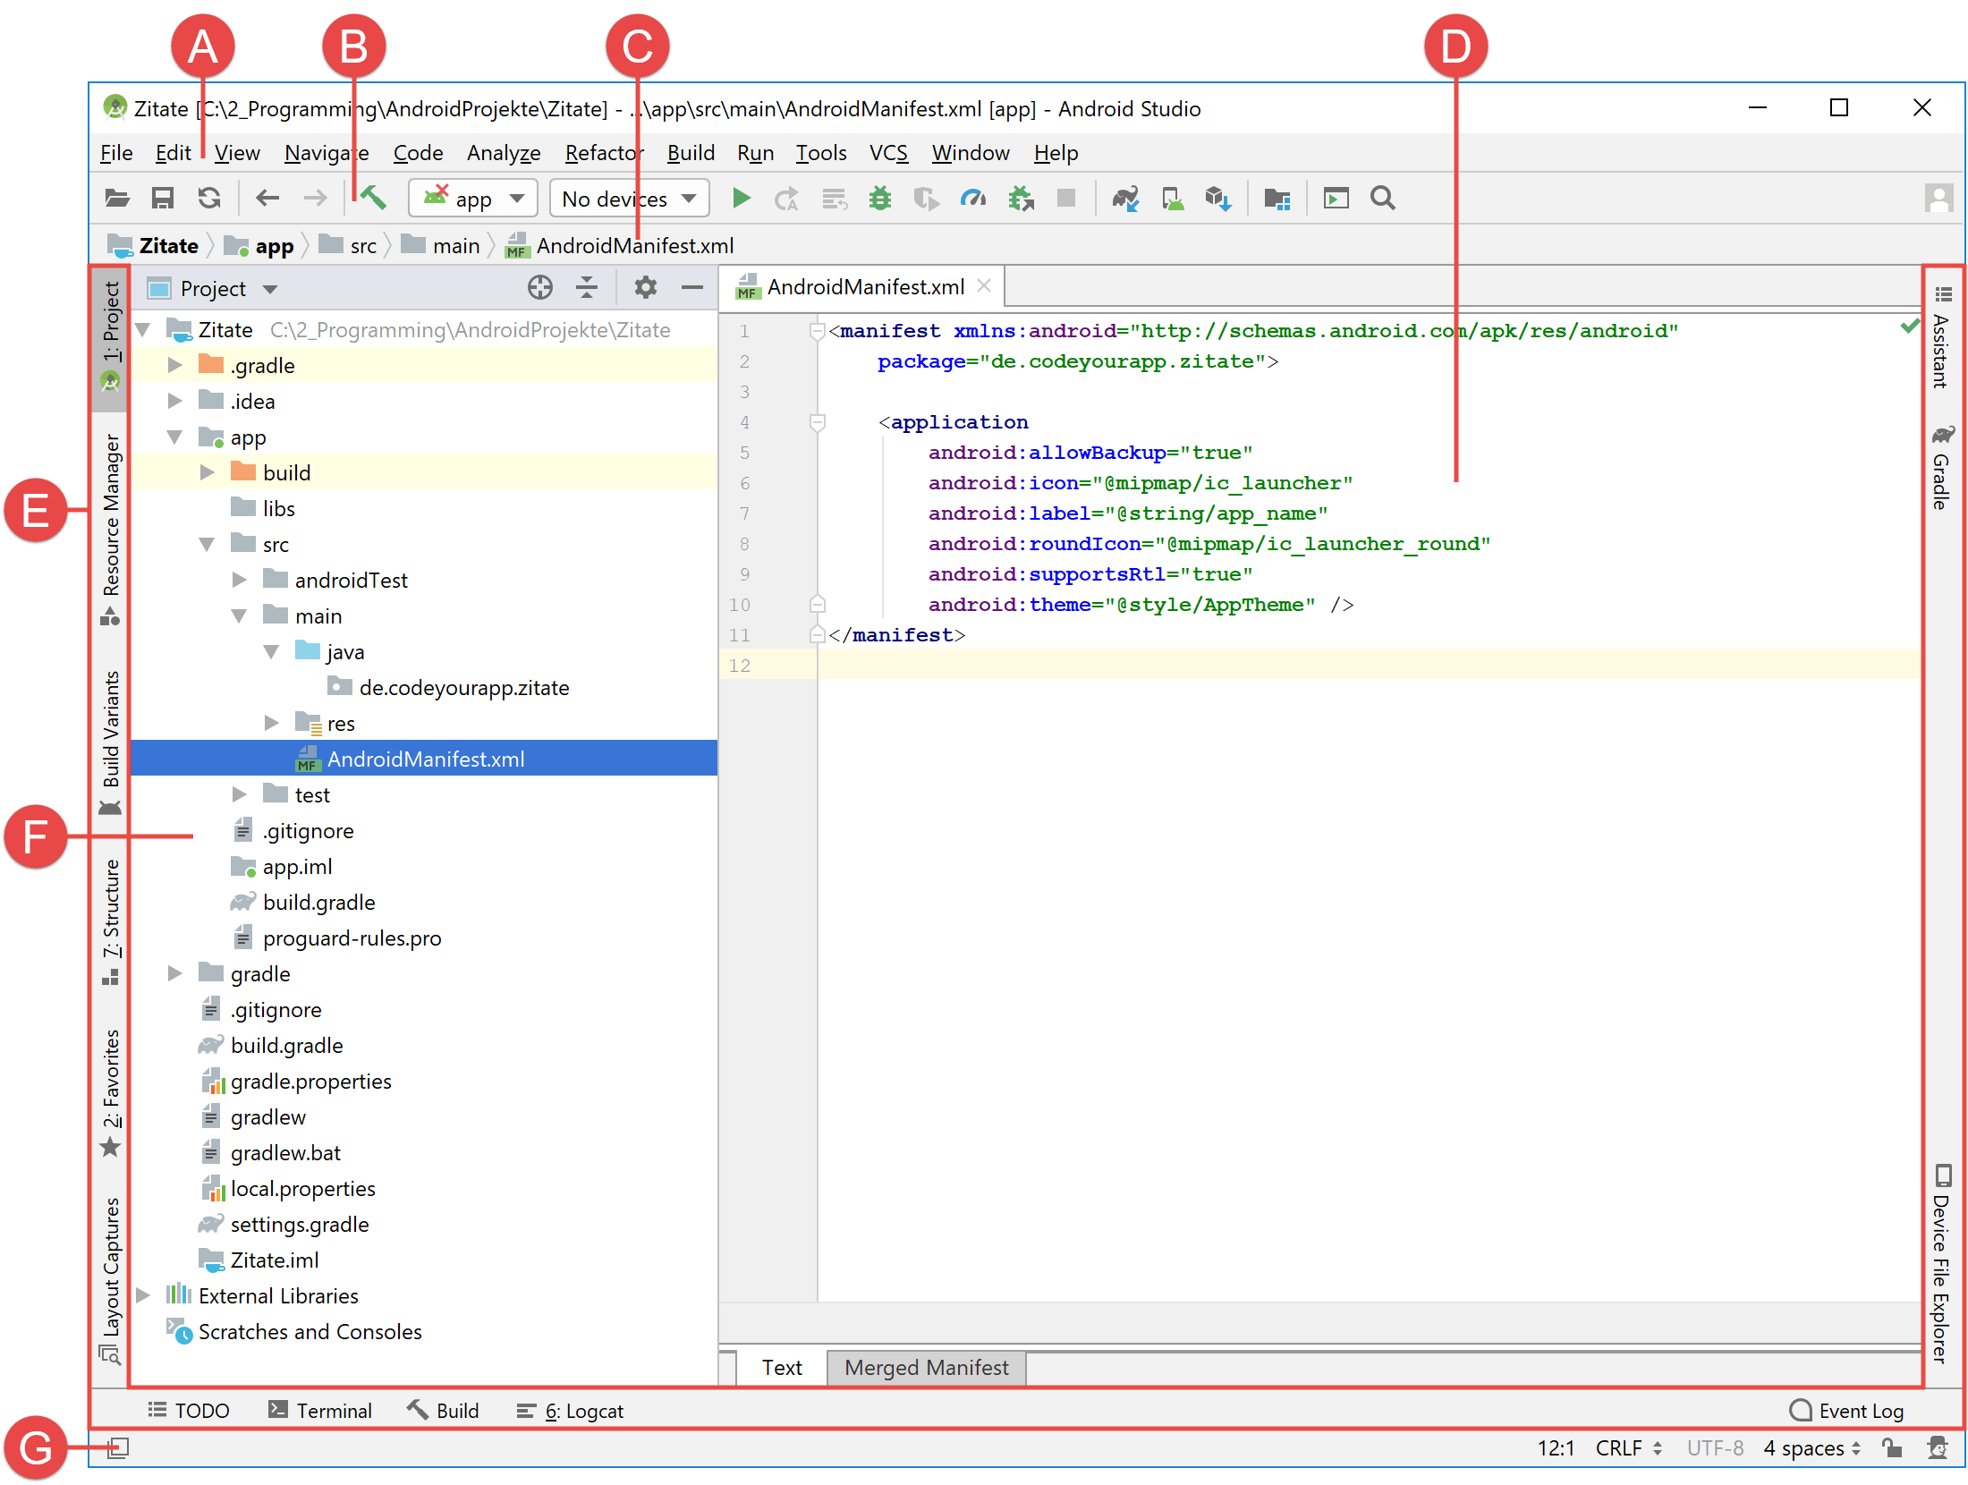The image size is (1968, 1485).
Task: Click Search Everywhere magnifier icon
Action: [1383, 199]
